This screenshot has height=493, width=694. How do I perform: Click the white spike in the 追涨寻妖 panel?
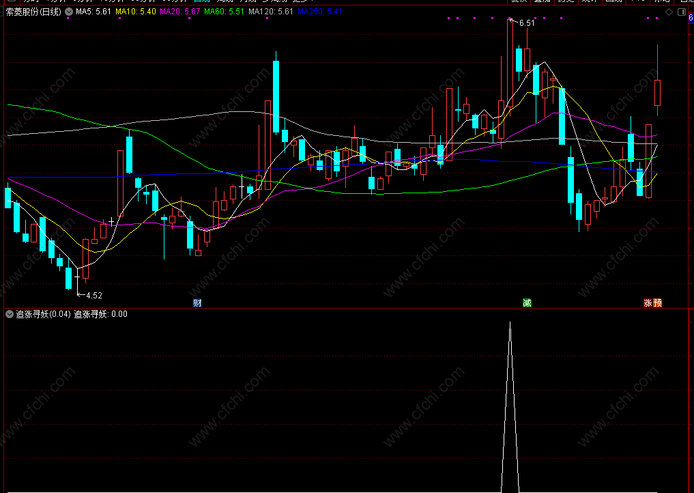510,408
